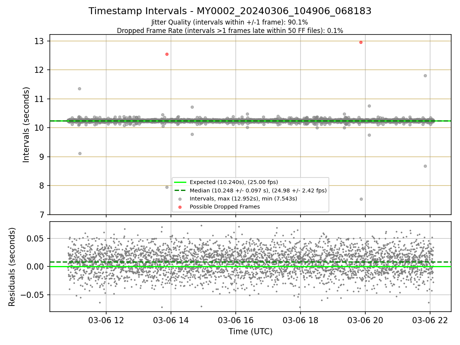Click the red dropped-frame point near 12.5 seconds
Image resolution: width=460 pixels, height=345 pixels.
click(167, 54)
